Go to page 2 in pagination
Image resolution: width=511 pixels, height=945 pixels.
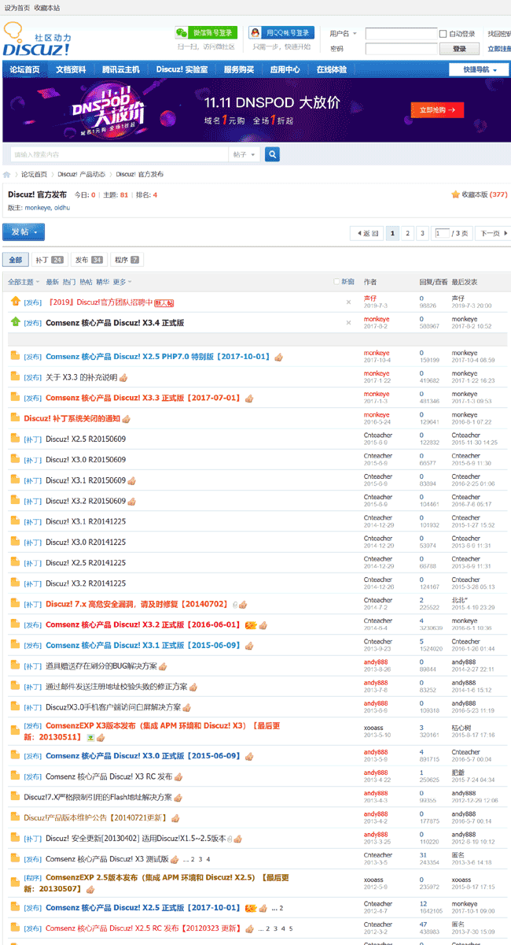407,233
